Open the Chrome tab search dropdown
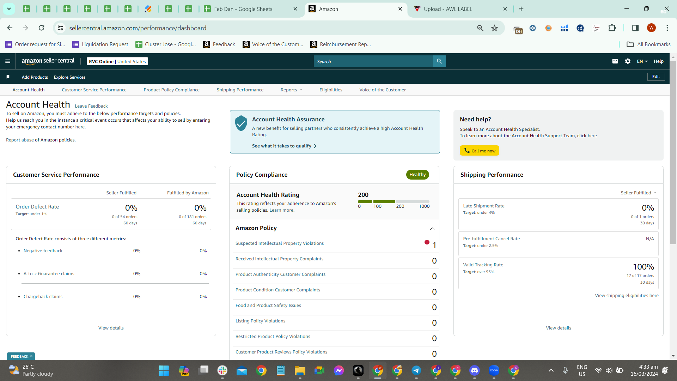 coord(9,9)
